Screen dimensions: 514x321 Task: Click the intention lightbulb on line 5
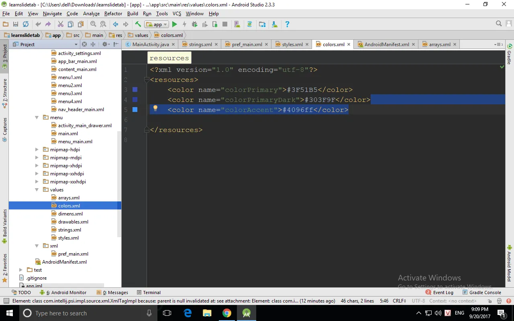(x=155, y=108)
